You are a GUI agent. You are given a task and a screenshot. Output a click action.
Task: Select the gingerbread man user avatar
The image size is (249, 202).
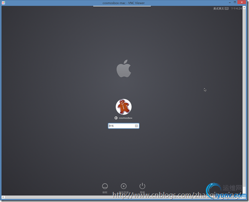coord(124,107)
